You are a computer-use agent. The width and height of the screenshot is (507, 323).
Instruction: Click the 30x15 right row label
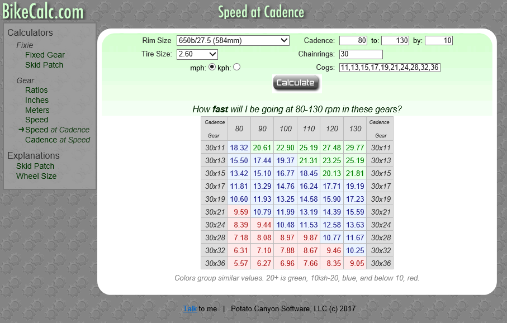point(380,174)
